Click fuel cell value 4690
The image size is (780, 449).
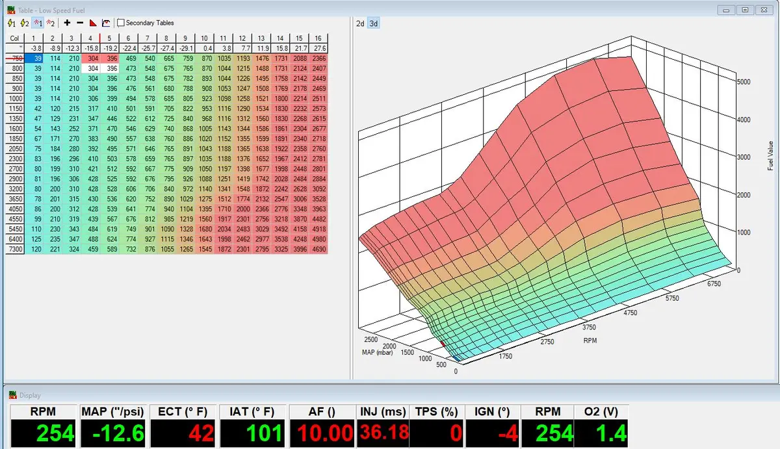pyautogui.click(x=318, y=248)
